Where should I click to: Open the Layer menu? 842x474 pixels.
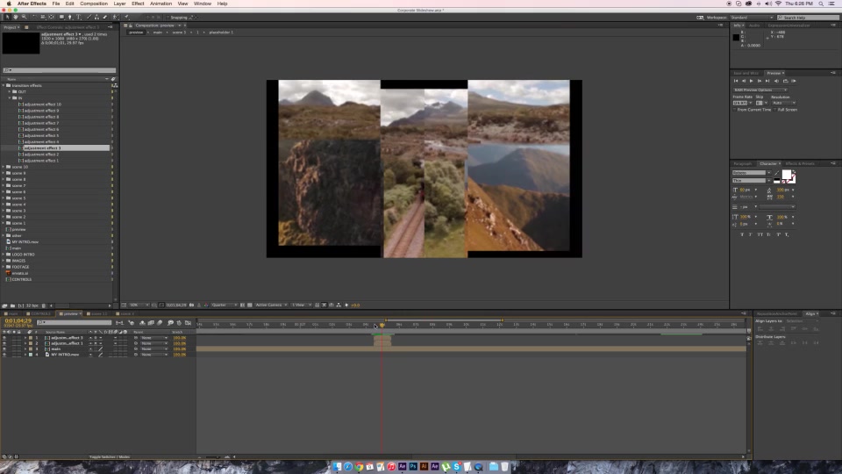tap(119, 4)
